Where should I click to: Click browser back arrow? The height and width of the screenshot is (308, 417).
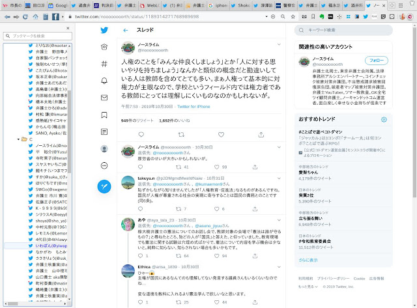(7, 17)
